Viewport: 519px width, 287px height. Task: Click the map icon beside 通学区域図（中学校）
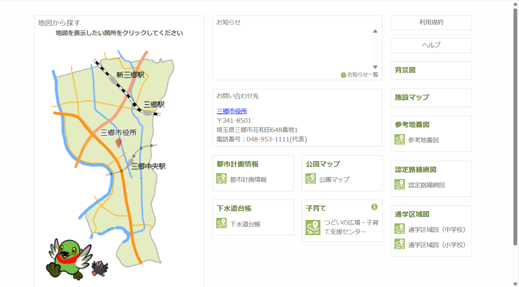point(400,229)
